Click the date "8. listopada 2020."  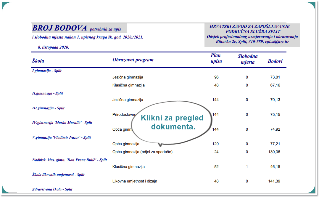pyautogui.click(x=53, y=47)
